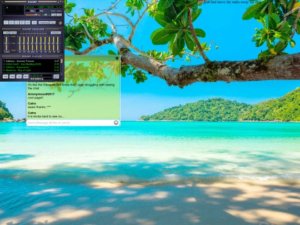300x225 pixels.
Task: Open the chat emoji picker icon
Action: pos(116,123)
